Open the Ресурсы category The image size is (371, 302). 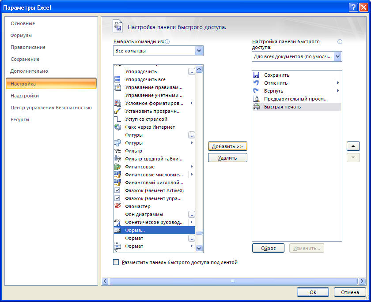pos(20,120)
